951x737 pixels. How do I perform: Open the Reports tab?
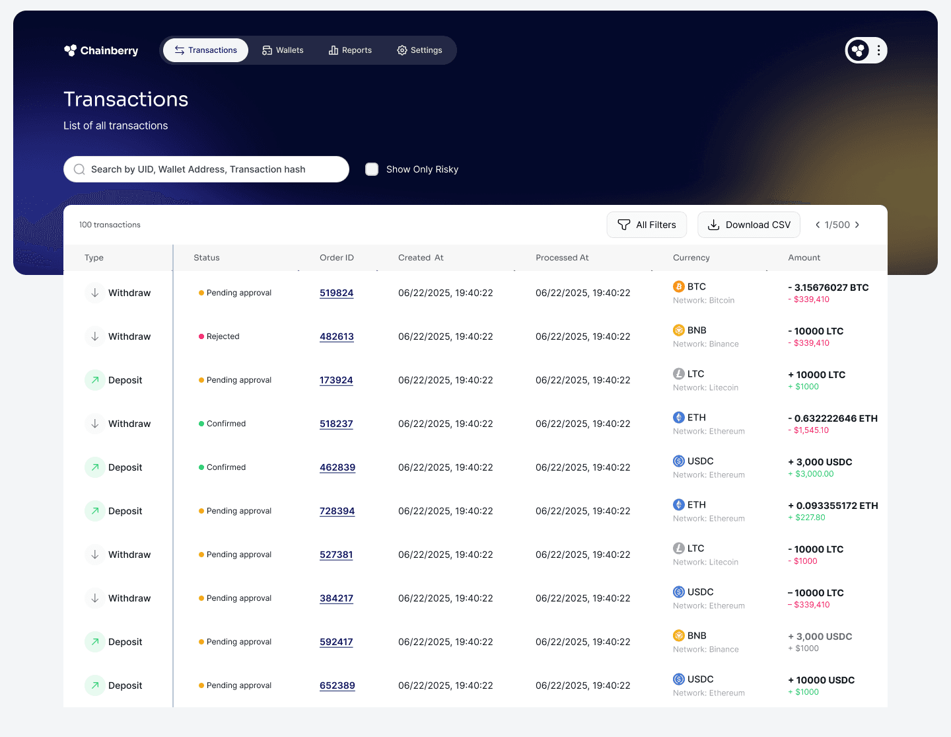(x=350, y=50)
